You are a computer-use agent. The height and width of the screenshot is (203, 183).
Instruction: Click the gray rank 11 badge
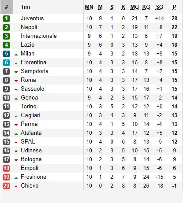pos(6,107)
